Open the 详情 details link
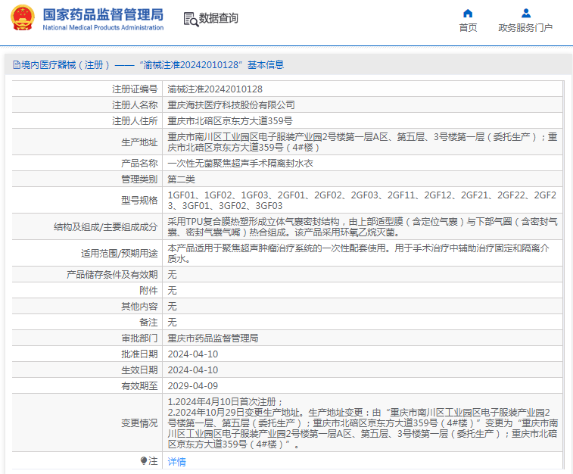573x474 pixels. 176,462
